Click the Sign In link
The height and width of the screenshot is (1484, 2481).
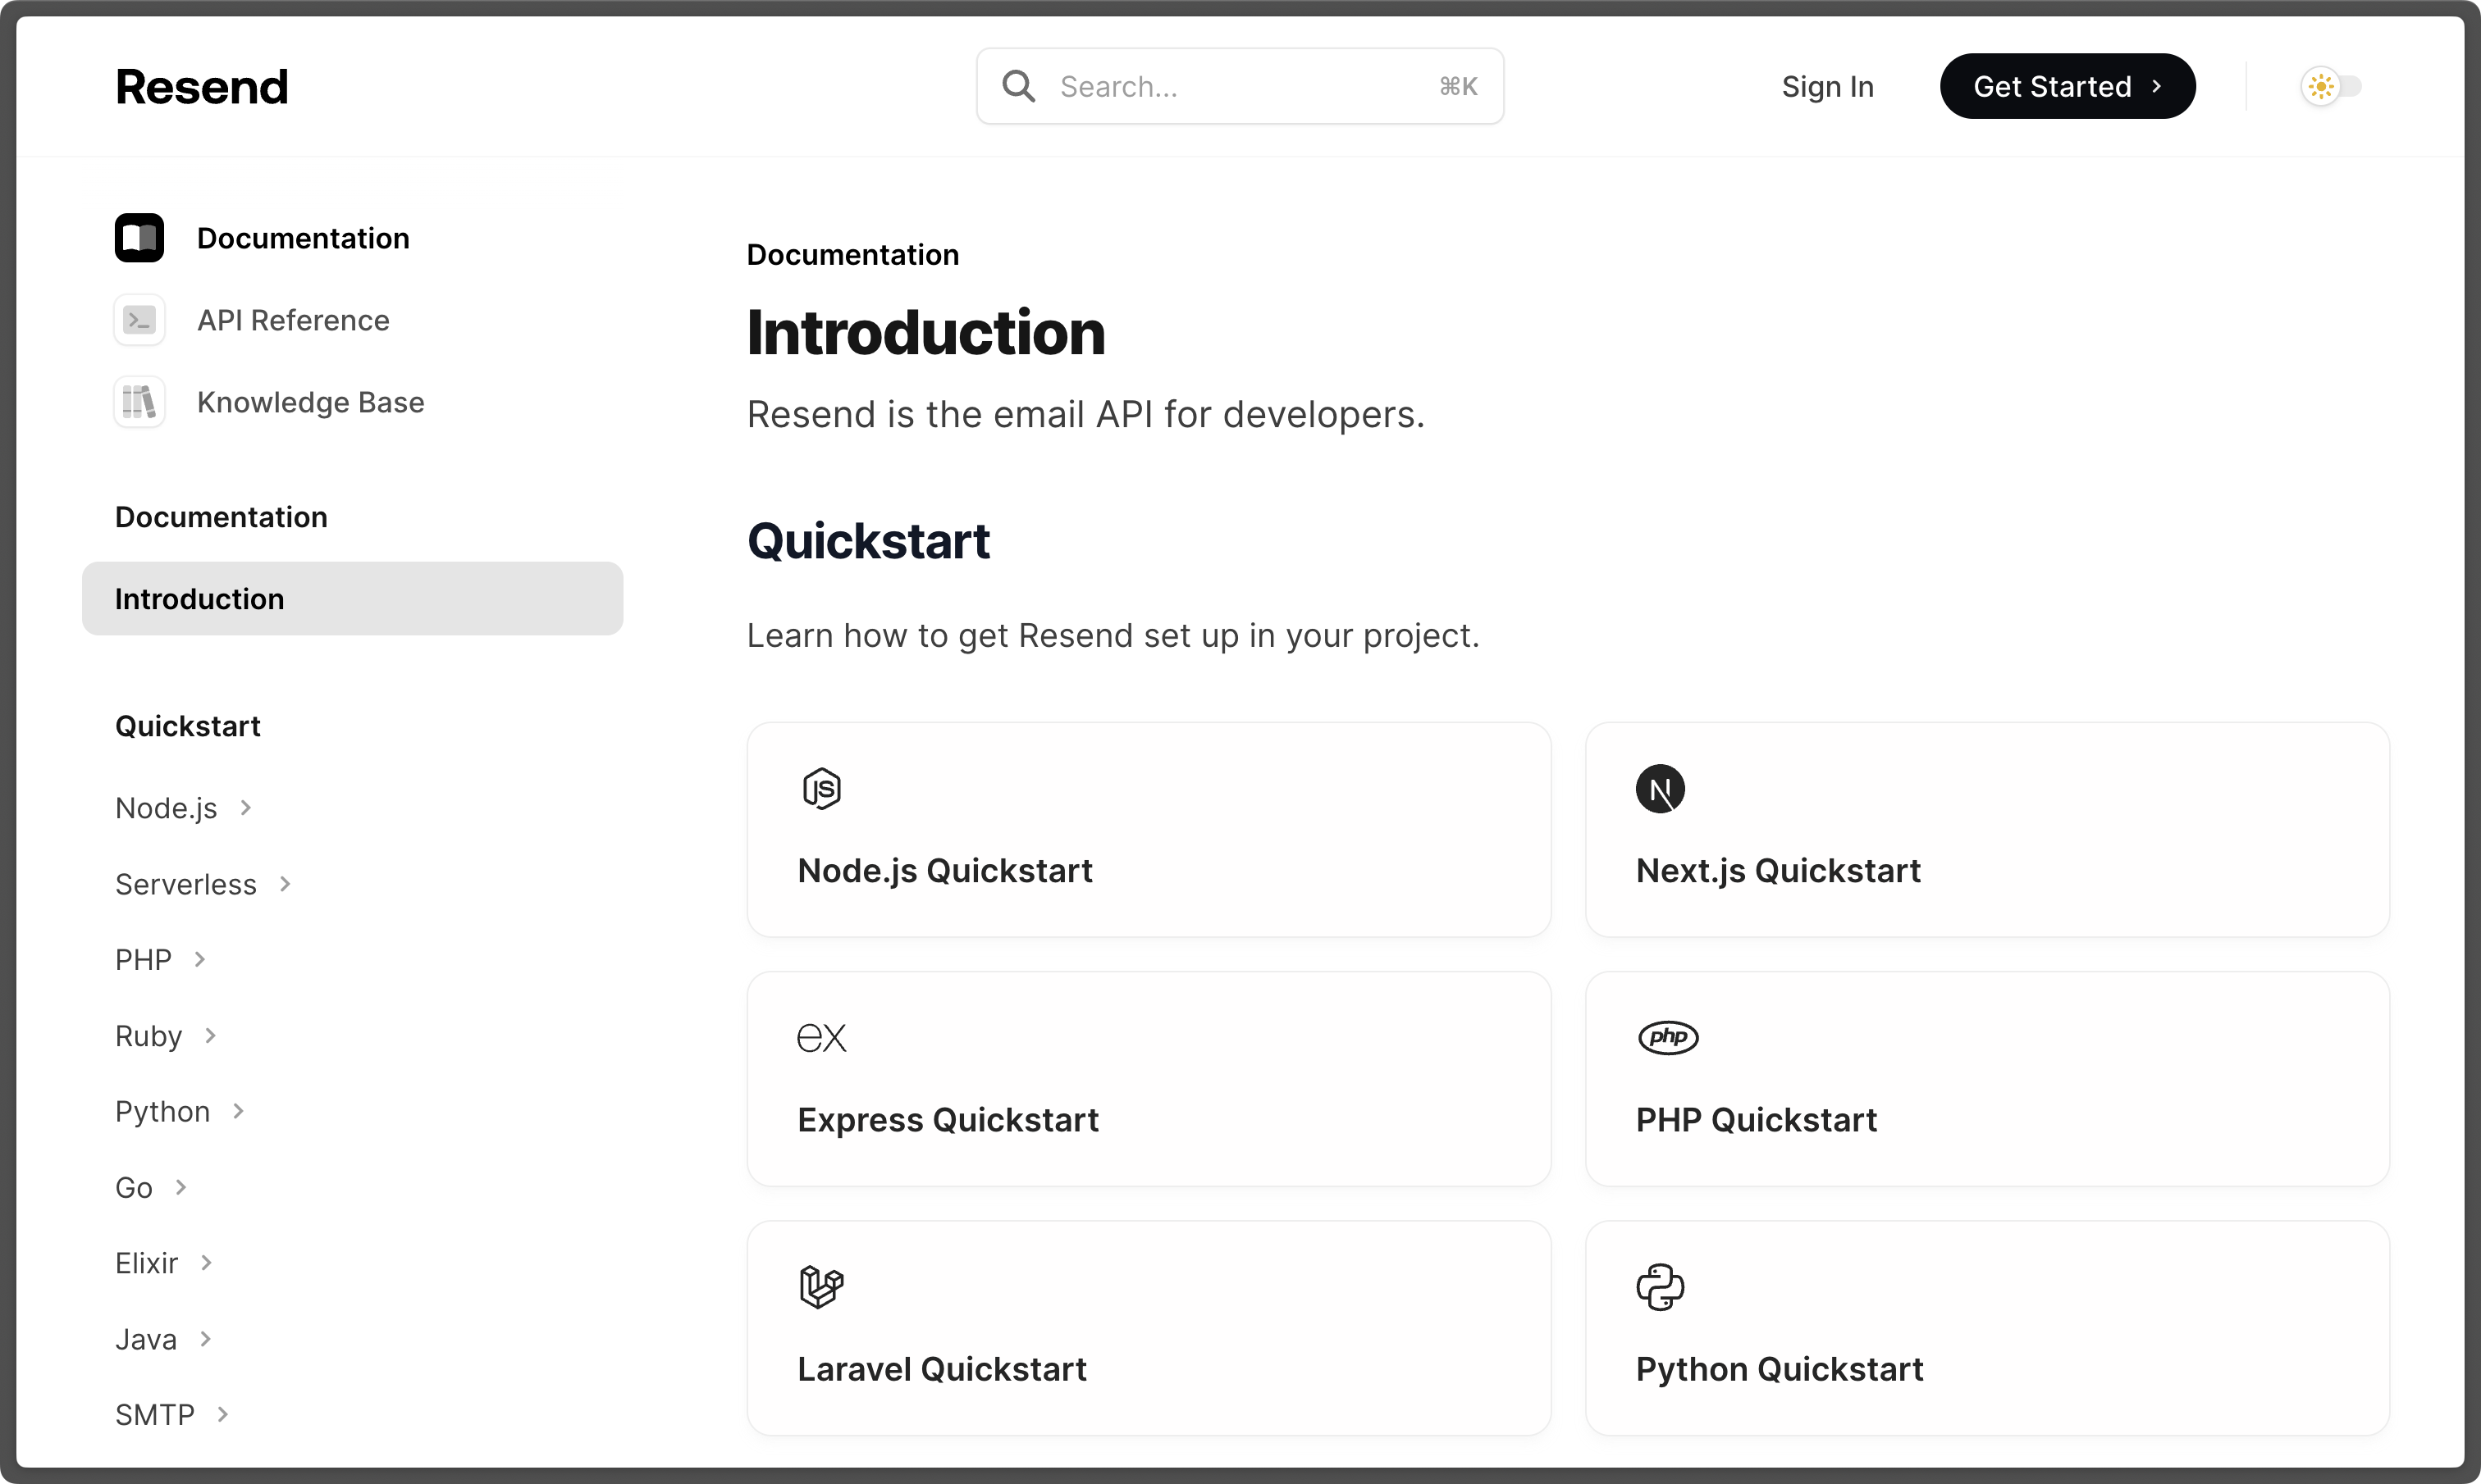(x=1827, y=84)
